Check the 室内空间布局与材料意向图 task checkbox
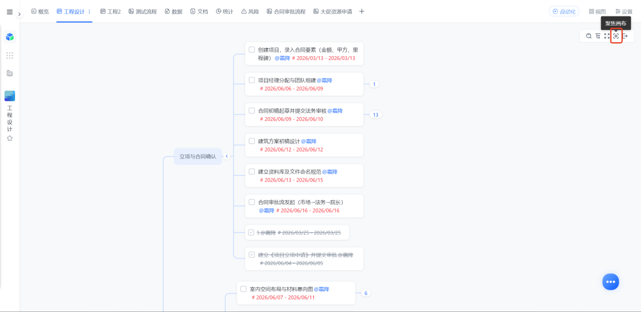This screenshot has width=641, height=312. [x=243, y=289]
